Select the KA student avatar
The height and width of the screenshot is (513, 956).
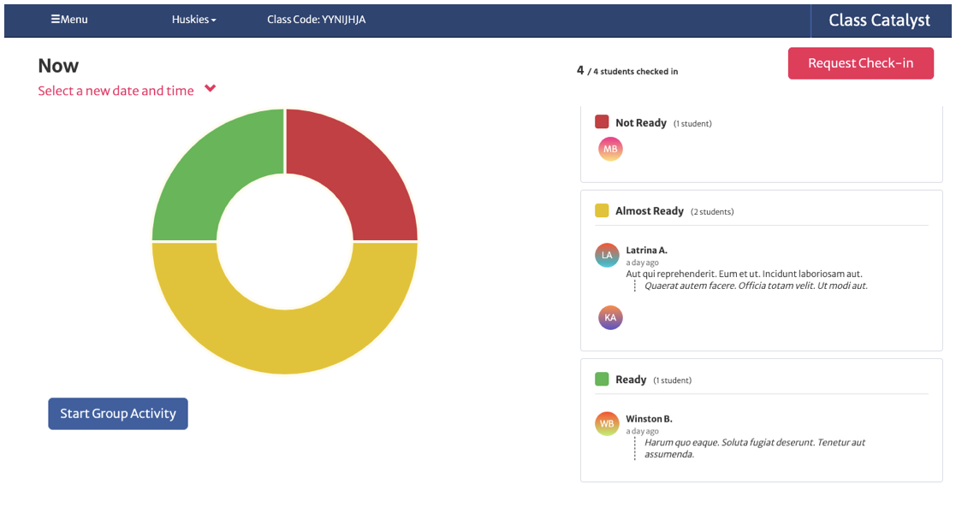tap(610, 317)
